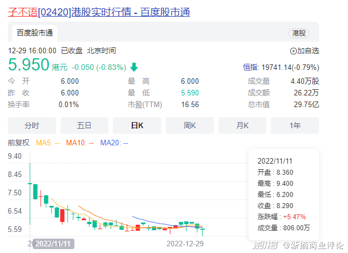
Task: Click the 市盈(TTM) value 16.56
Action: (190, 104)
